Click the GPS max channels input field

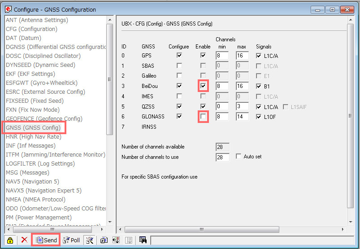(242, 56)
